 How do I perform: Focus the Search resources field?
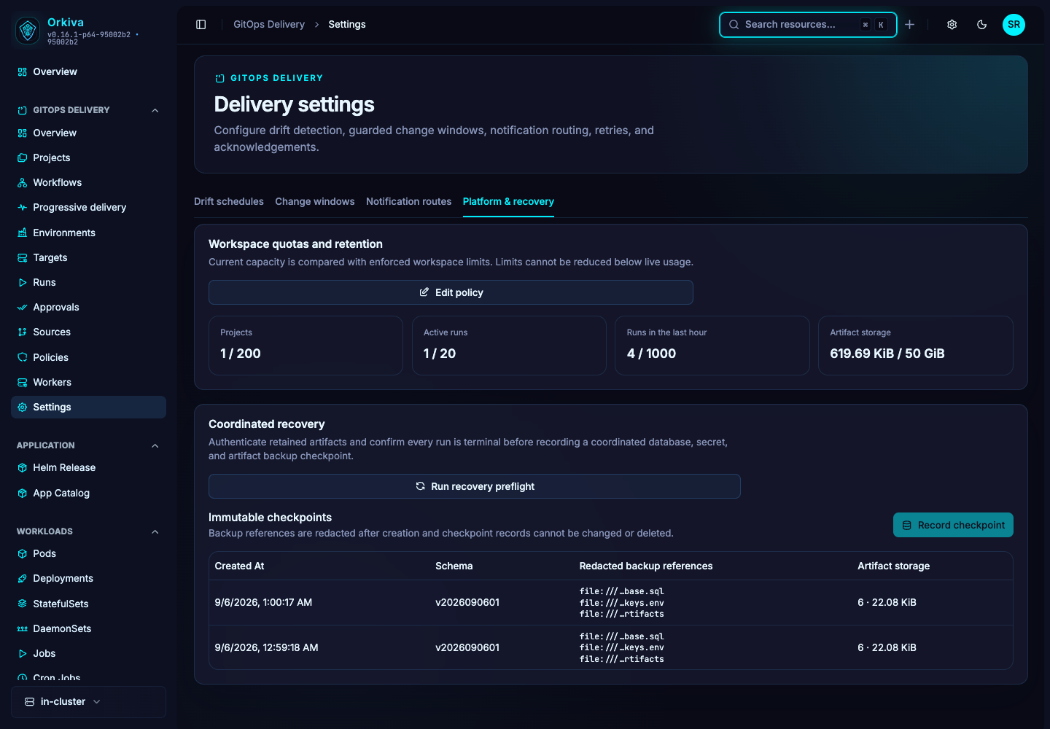[x=808, y=25]
